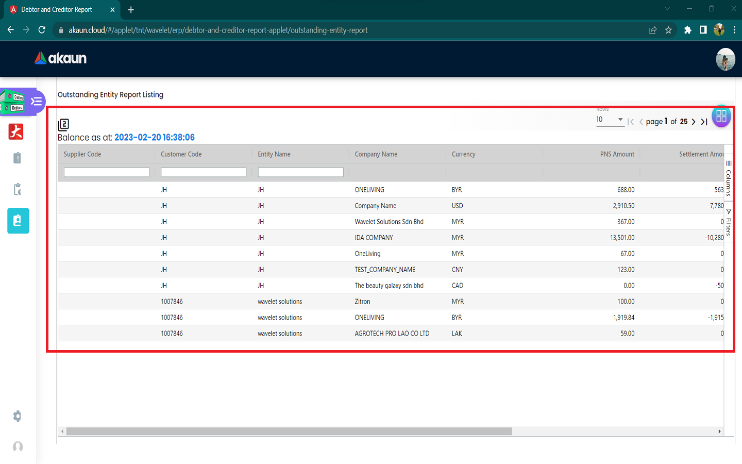Select the highlighted clipboard person sidebar icon
This screenshot has width=742, height=464.
click(x=18, y=221)
